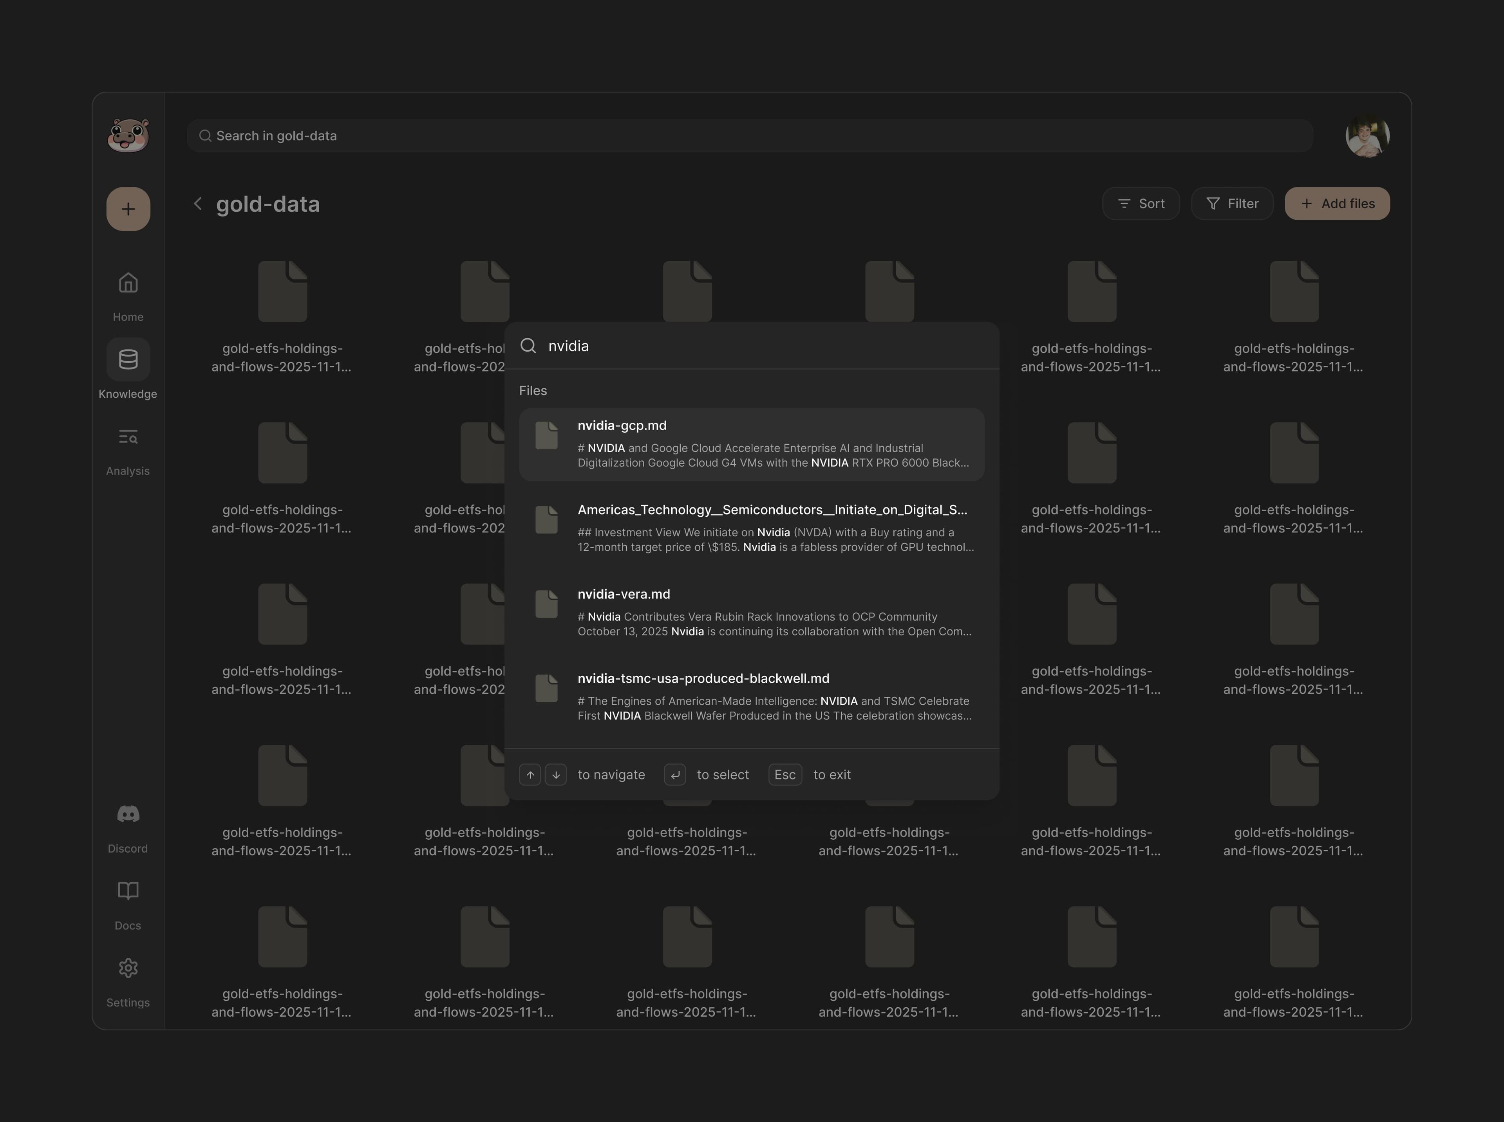Click the up arrow navigation key hint
This screenshot has height=1122, width=1504.
pos(530,775)
